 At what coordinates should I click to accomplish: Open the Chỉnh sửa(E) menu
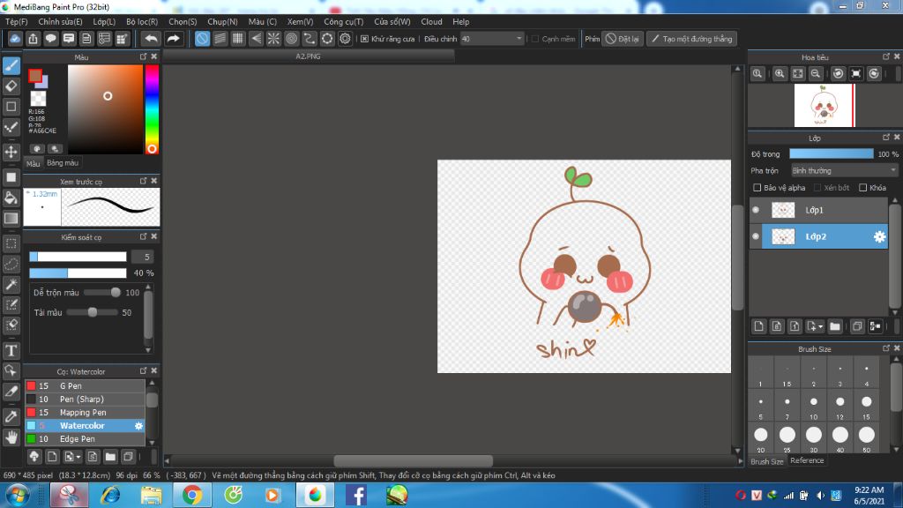[61, 21]
